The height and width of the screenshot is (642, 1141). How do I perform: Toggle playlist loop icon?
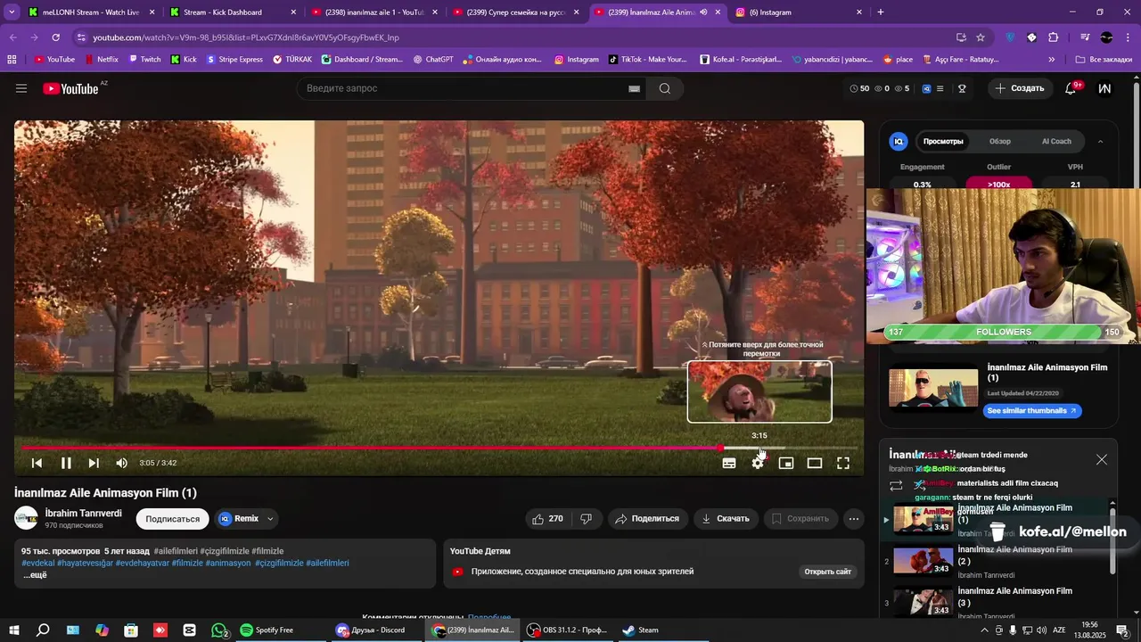896,486
